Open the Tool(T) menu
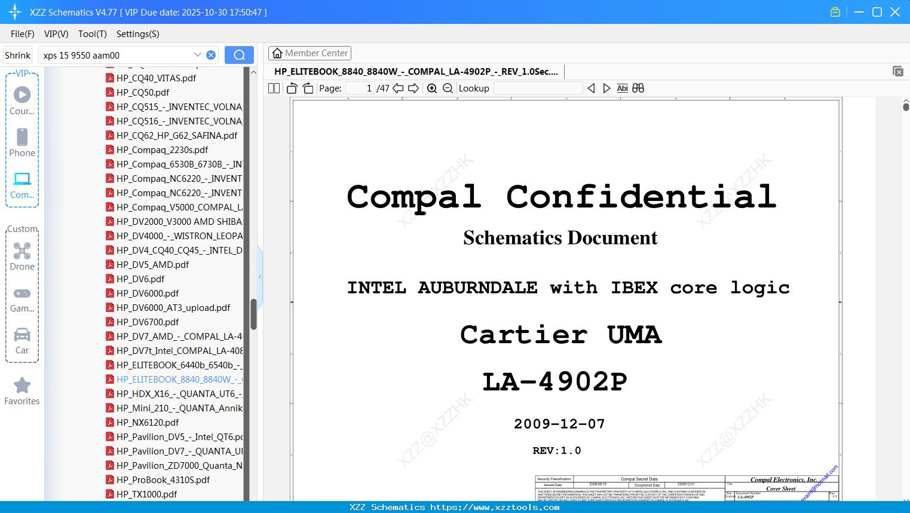 (x=92, y=34)
